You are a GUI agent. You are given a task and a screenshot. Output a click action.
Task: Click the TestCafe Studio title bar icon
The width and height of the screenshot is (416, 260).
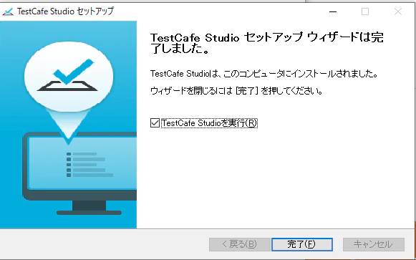7,11
